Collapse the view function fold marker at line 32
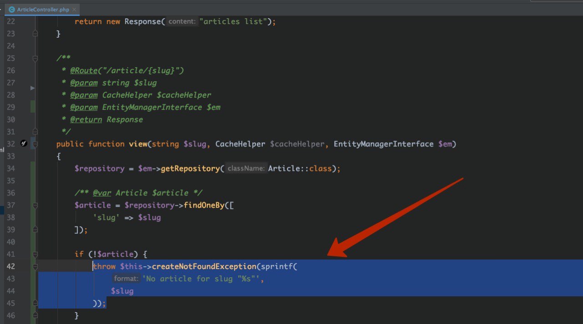 pyautogui.click(x=35, y=144)
